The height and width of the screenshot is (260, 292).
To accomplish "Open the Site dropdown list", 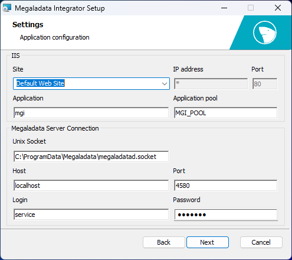I will click(x=165, y=84).
